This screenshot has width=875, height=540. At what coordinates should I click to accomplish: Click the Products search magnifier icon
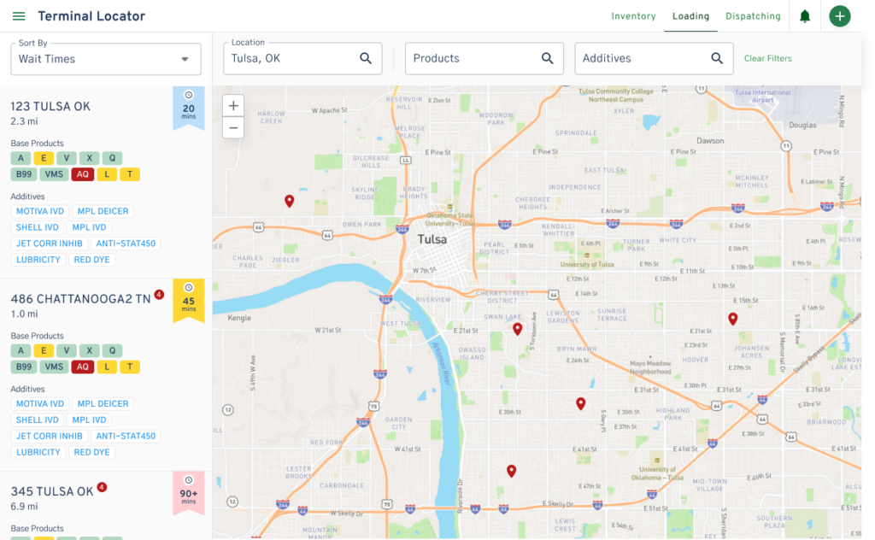click(x=548, y=58)
